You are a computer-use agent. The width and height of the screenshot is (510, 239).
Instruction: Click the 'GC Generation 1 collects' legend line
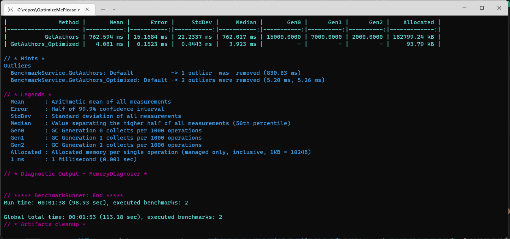pos(106,138)
